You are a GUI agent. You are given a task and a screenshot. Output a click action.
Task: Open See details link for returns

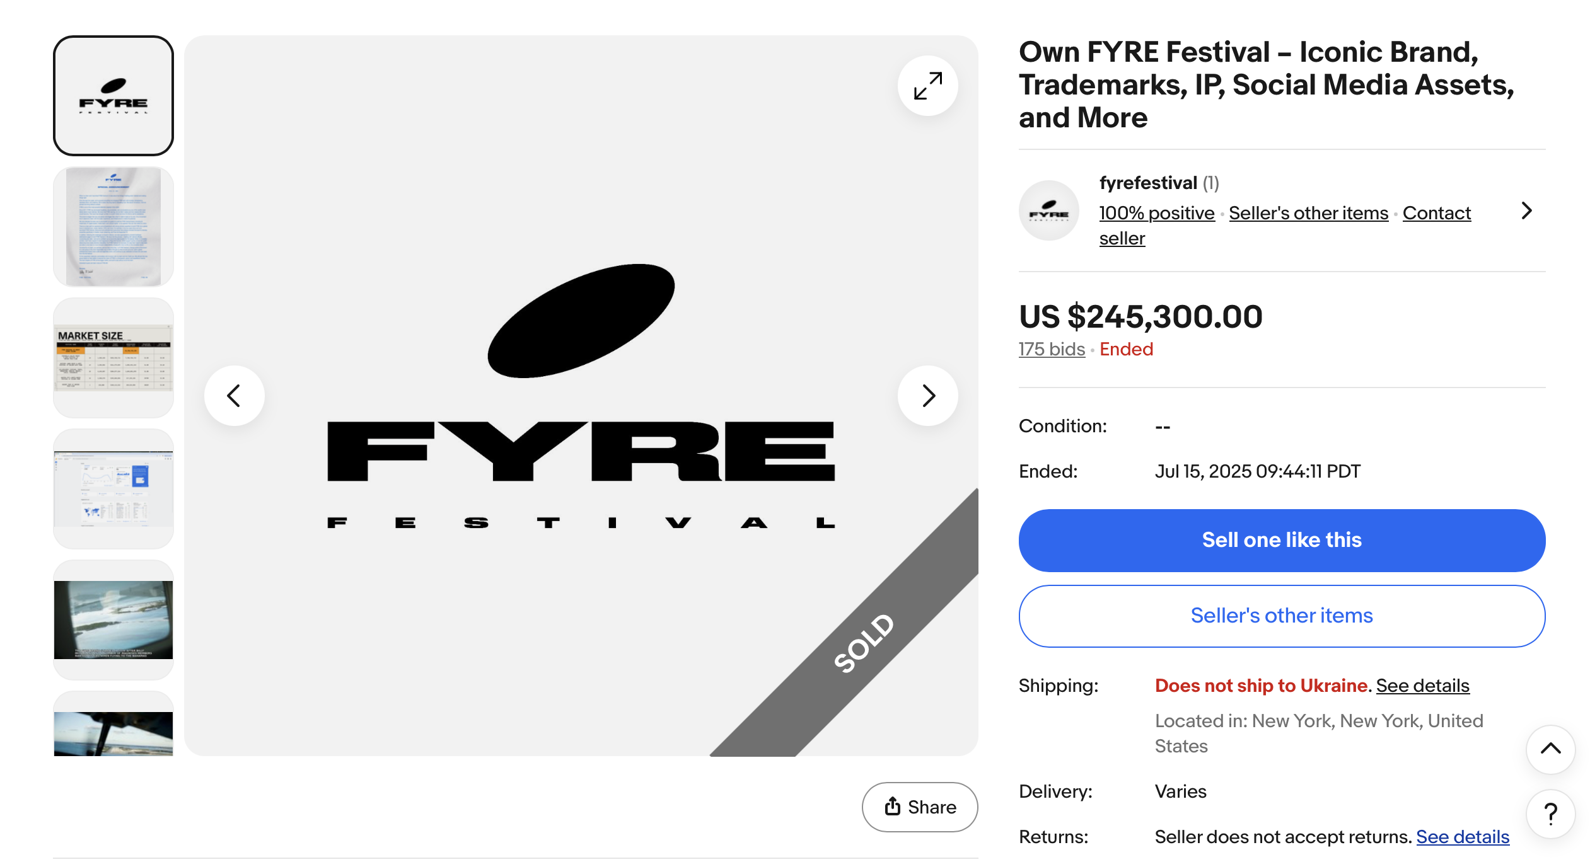coord(1463,837)
